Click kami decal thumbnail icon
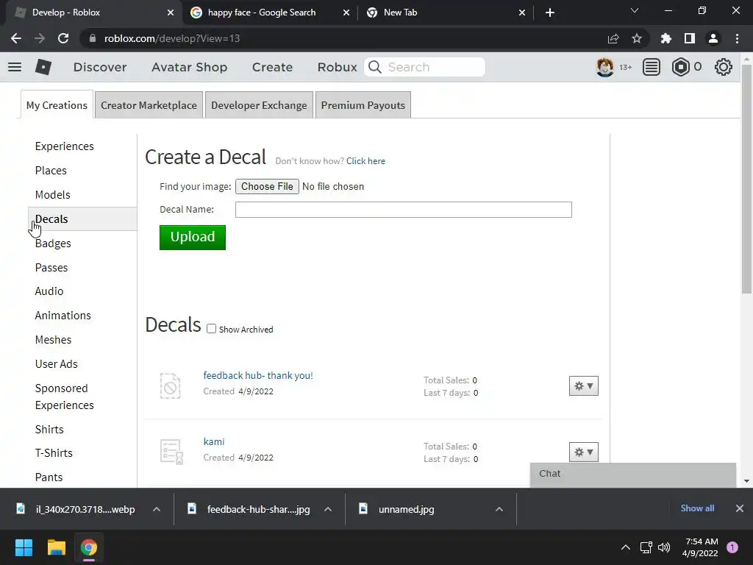Viewport: 753px width, 565px height. [171, 452]
